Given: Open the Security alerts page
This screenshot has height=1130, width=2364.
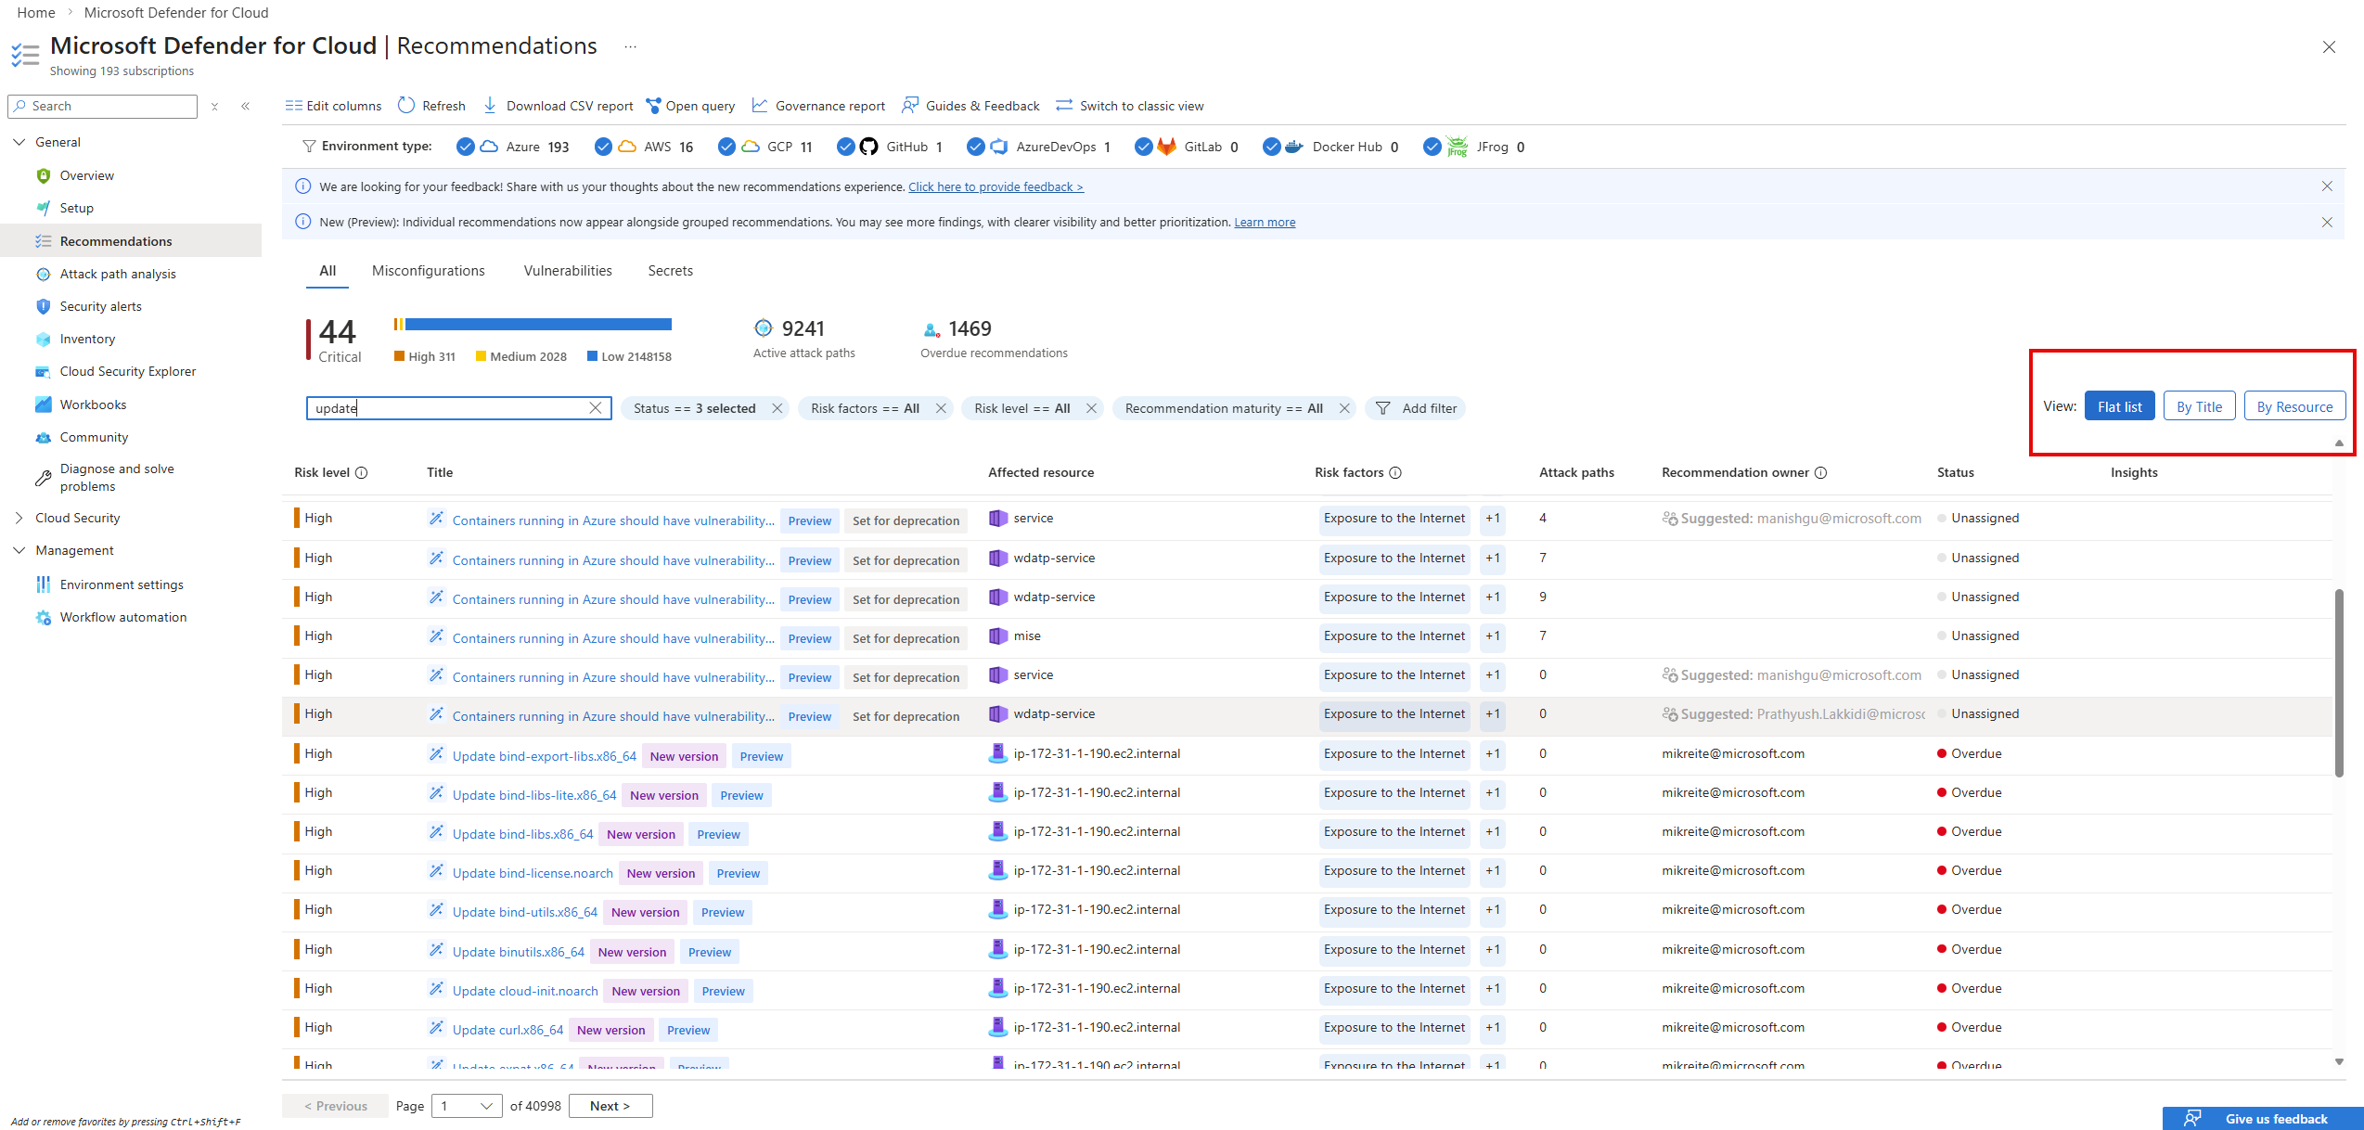Looking at the screenshot, I should 101,306.
